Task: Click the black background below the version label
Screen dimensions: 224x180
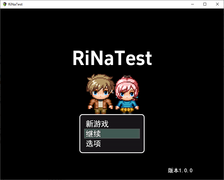Action: pyautogui.click(x=180, y=177)
